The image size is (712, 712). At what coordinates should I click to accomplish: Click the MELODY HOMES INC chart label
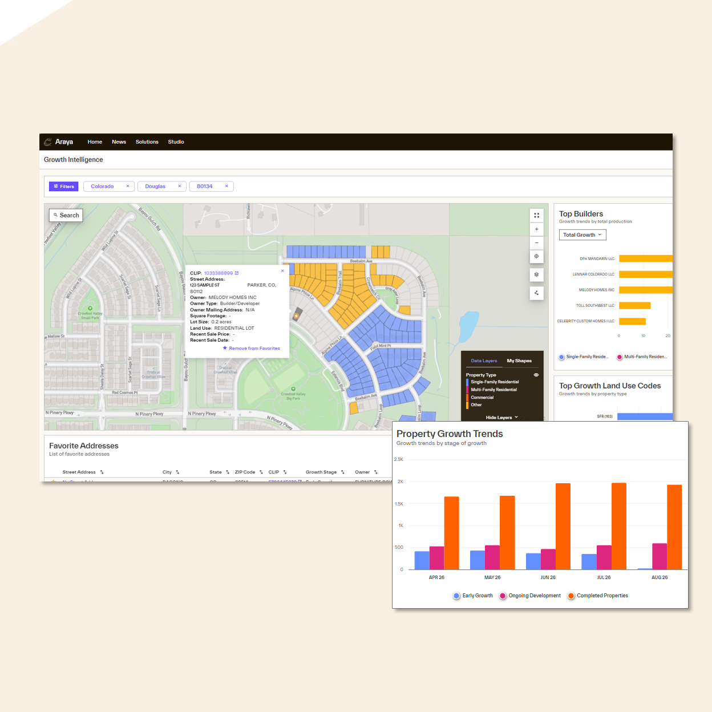[596, 290]
